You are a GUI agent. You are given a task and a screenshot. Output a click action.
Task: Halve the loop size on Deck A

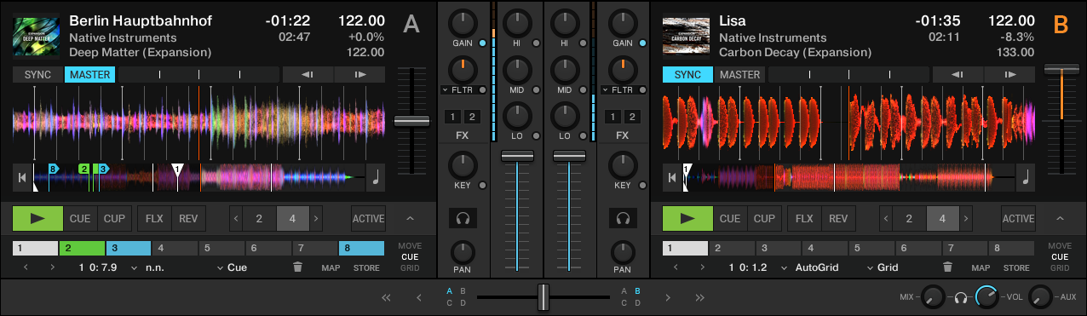[236, 219]
